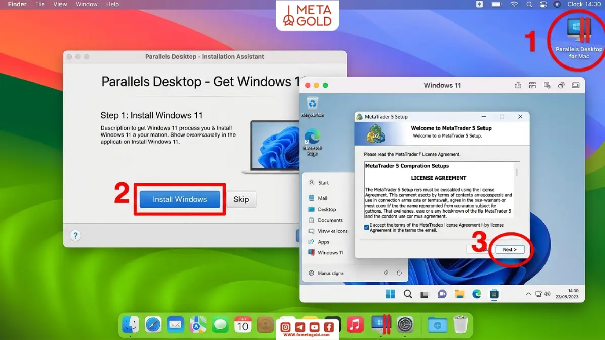The height and width of the screenshot is (340, 605).
Task: Open the Trash in the Dock
Action: pyautogui.click(x=460, y=325)
